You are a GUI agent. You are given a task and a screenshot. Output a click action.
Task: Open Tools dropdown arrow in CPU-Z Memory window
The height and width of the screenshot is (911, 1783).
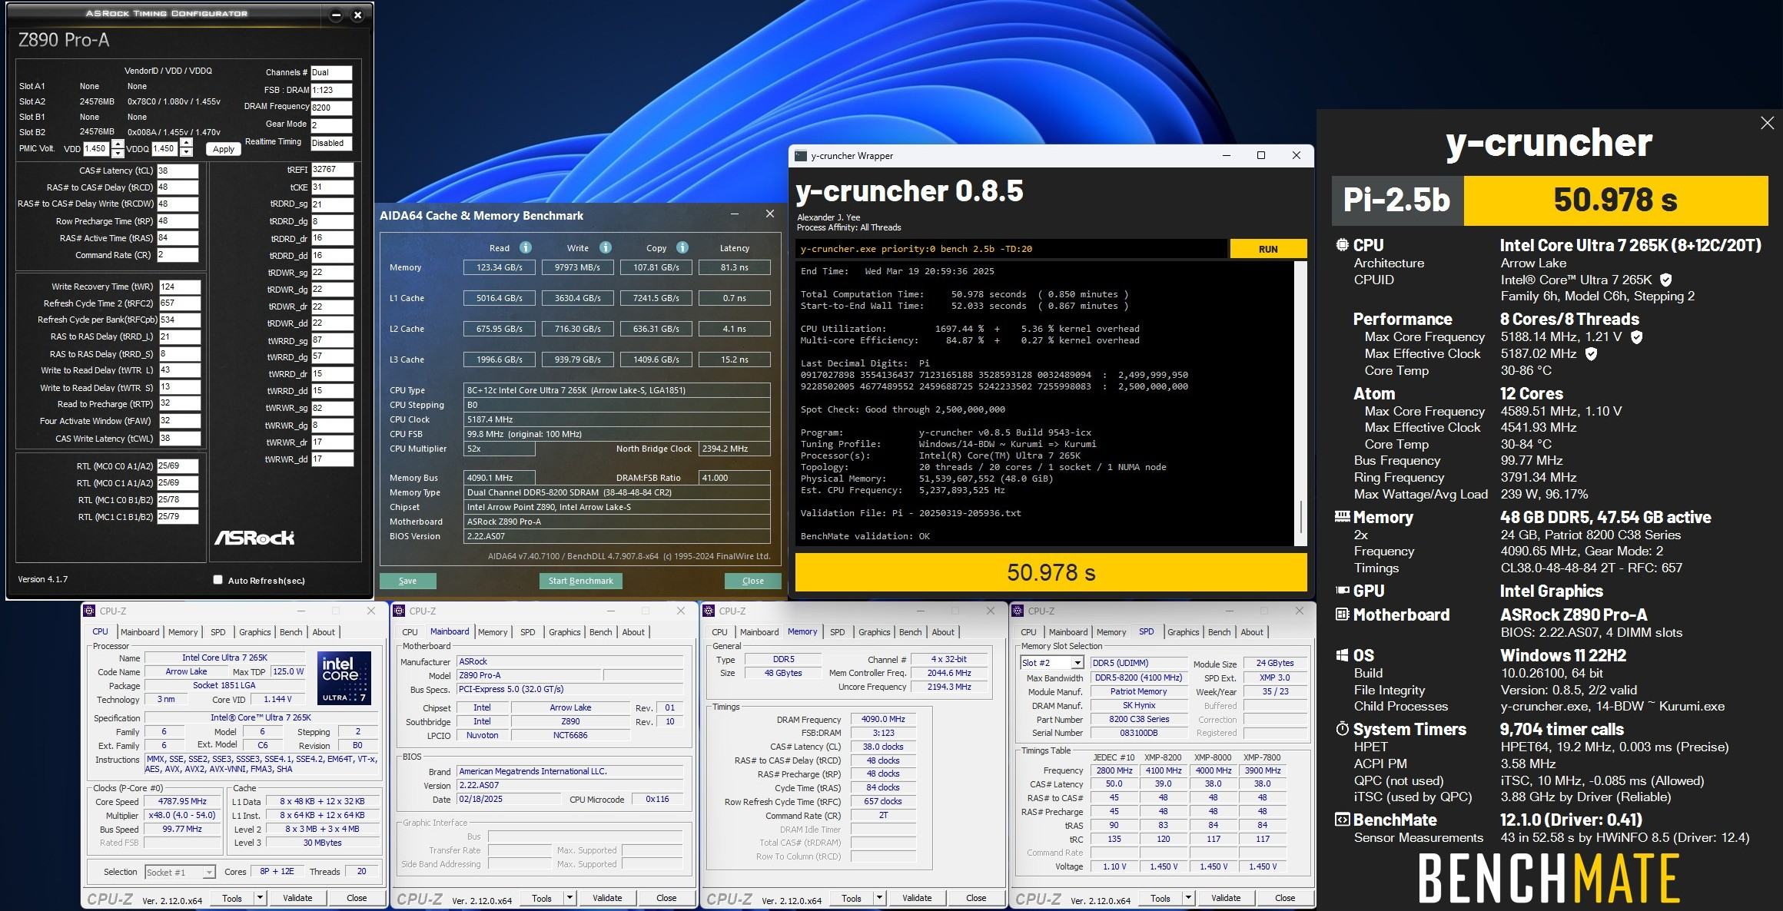[879, 897]
